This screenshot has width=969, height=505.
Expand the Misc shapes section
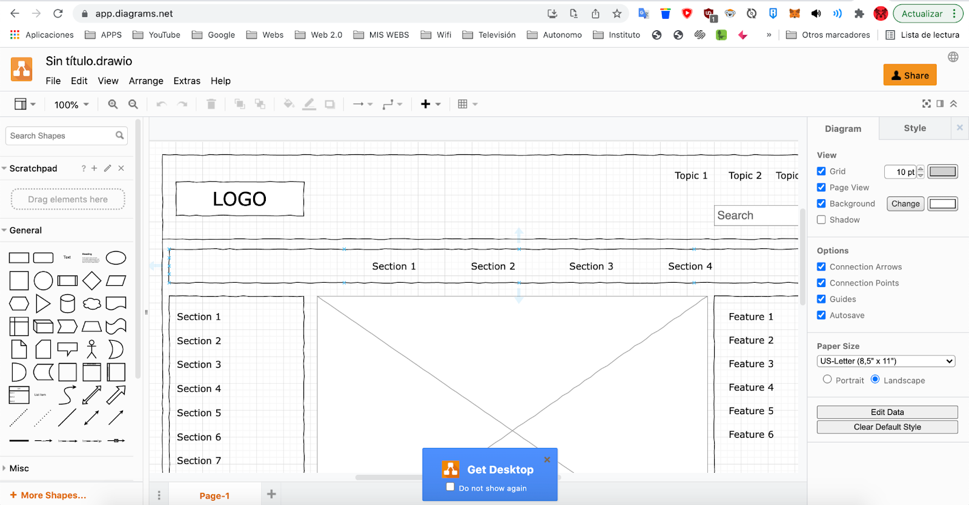click(x=19, y=468)
